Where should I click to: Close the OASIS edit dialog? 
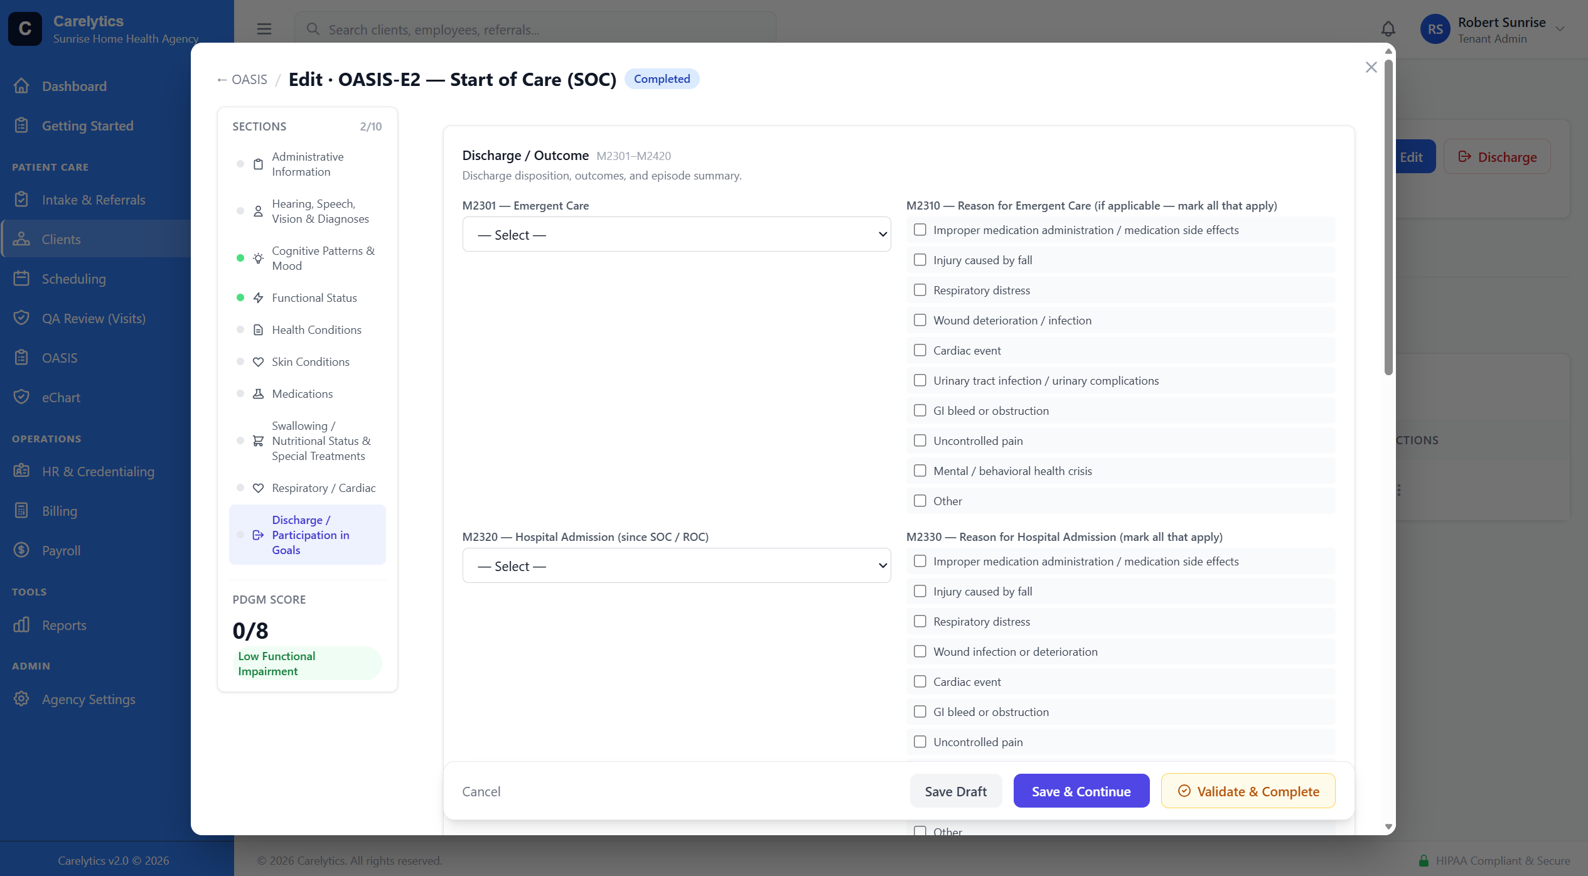(1371, 67)
